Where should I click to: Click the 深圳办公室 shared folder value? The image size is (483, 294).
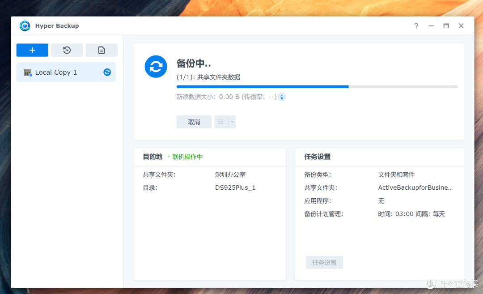pos(230,175)
